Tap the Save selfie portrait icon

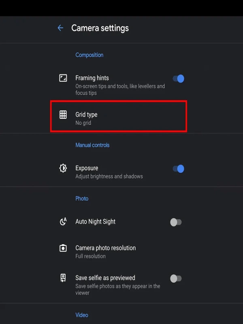[x=63, y=278]
